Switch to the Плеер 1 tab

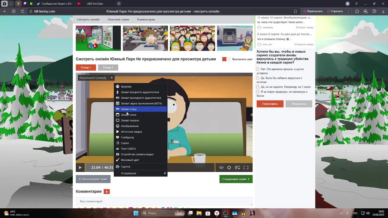point(86,68)
